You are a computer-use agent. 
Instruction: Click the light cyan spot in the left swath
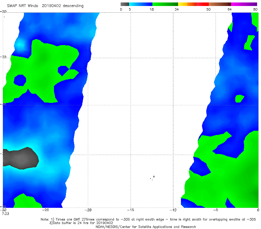click(x=20, y=45)
